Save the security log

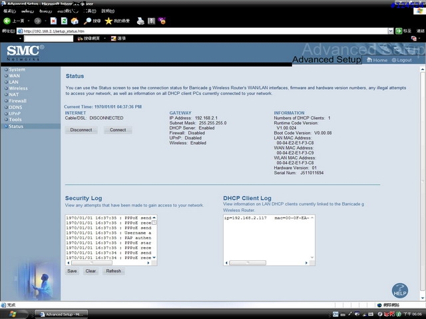coord(72,271)
